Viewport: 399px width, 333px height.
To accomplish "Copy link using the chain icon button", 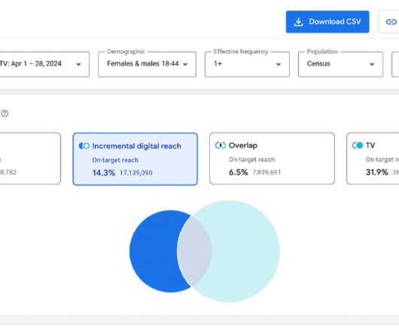I will point(391,22).
